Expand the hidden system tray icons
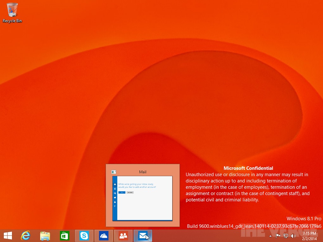Screen dimensions: 323x242 click(270, 236)
